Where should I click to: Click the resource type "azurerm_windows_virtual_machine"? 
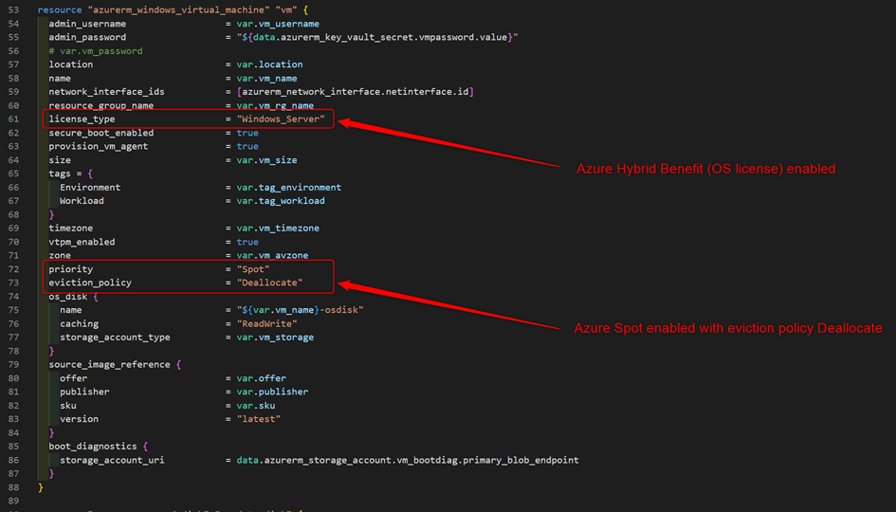pos(178,9)
